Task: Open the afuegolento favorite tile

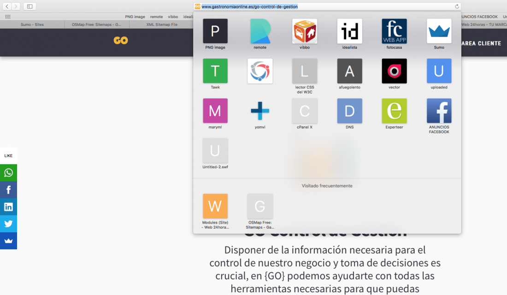Action: (x=349, y=71)
